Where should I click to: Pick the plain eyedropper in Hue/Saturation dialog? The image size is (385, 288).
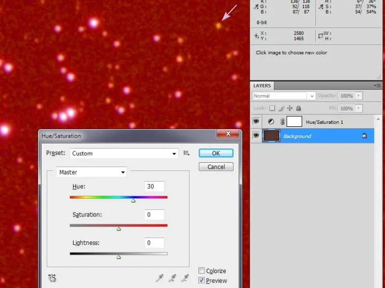pyautogui.click(x=160, y=278)
